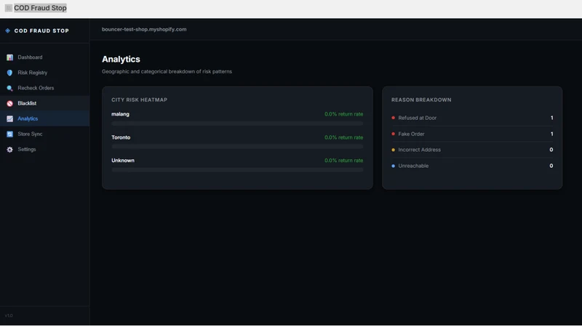
Task: Open bouncer-test-shop.myshopify.com store link
Action: tap(144, 29)
